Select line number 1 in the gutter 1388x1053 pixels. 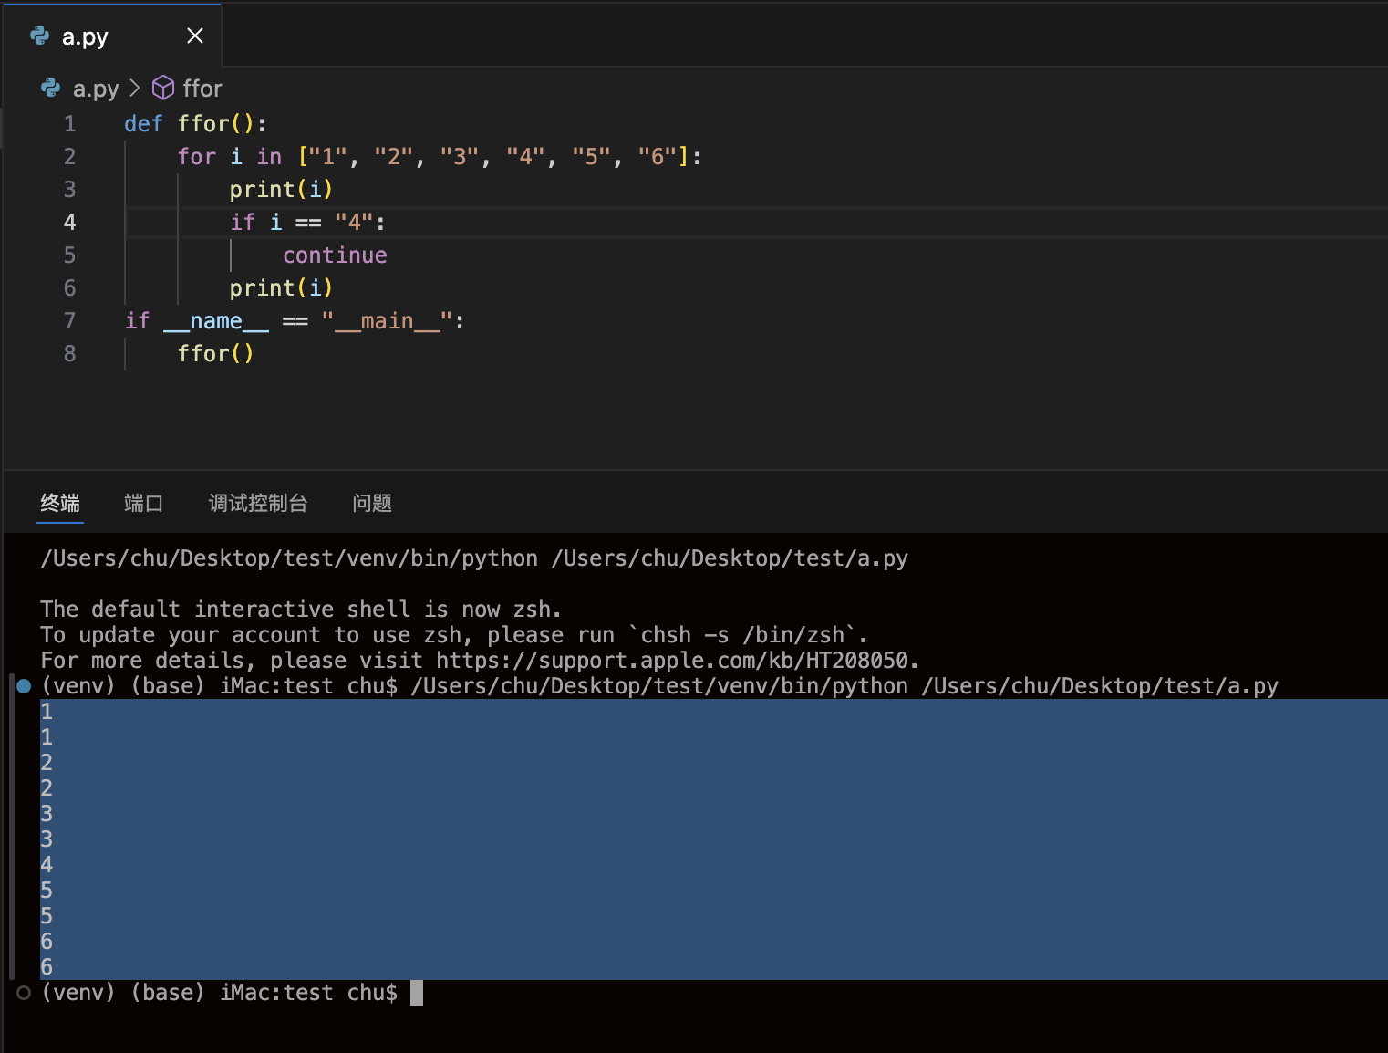69,124
